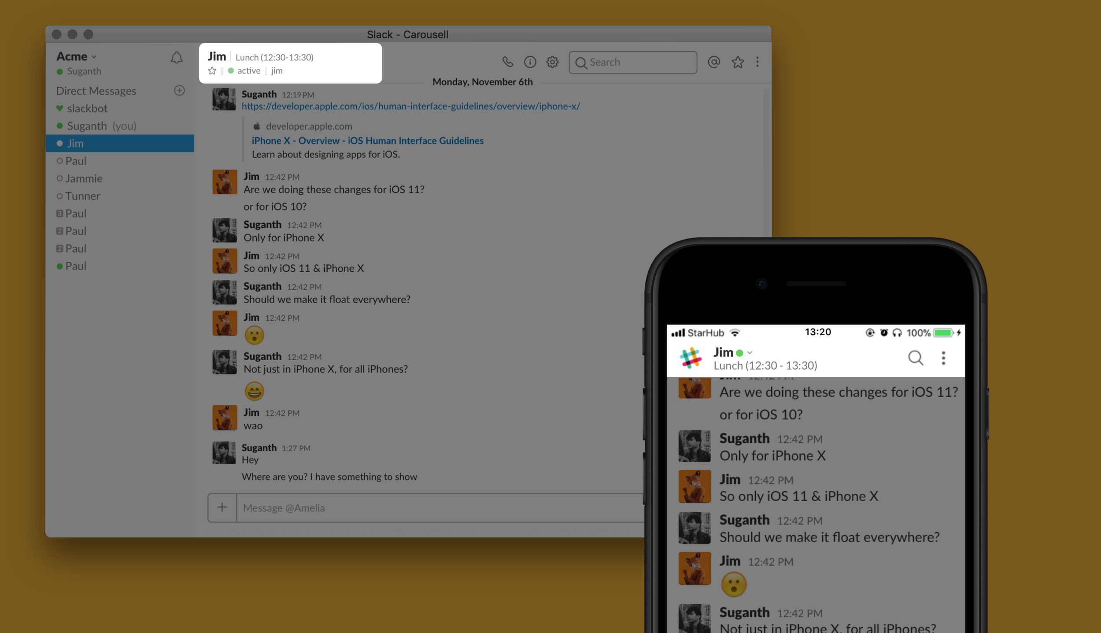Add a new direct message plus icon

click(x=179, y=91)
